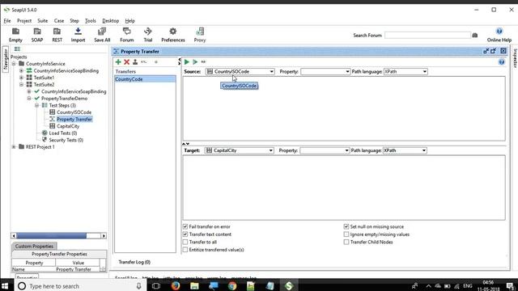This screenshot has height=291, width=518.
Task: Click the Windows taskbar search box
Action: tap(79, 285)
